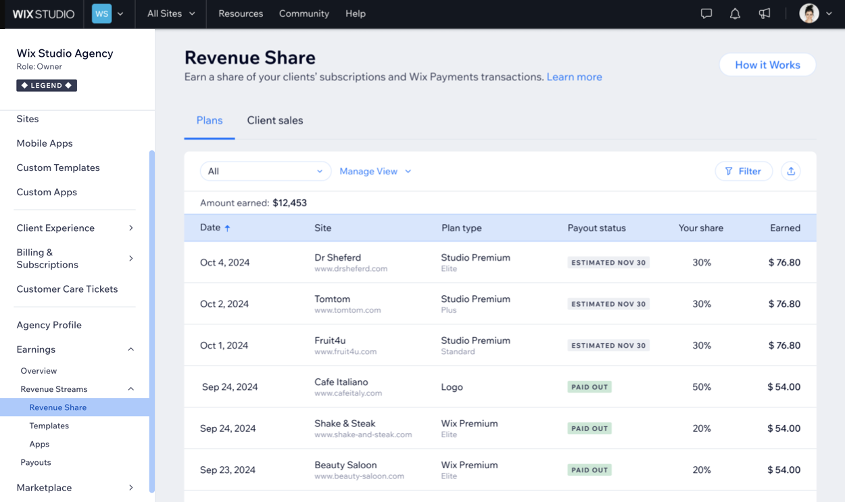Collapse the Revenue Streams section
This screenshot has height=502, width=845.
coord(131,389)
